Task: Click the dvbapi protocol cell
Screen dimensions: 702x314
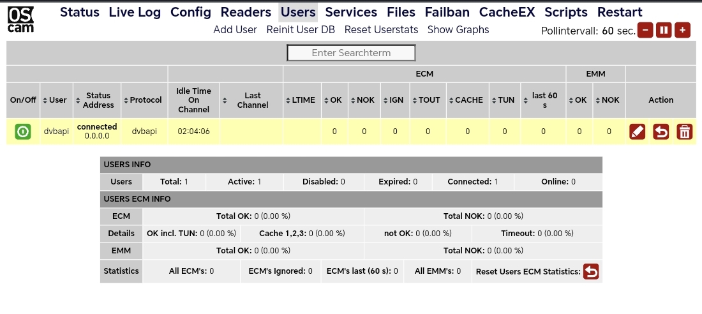Action: (x=144, y=131)
